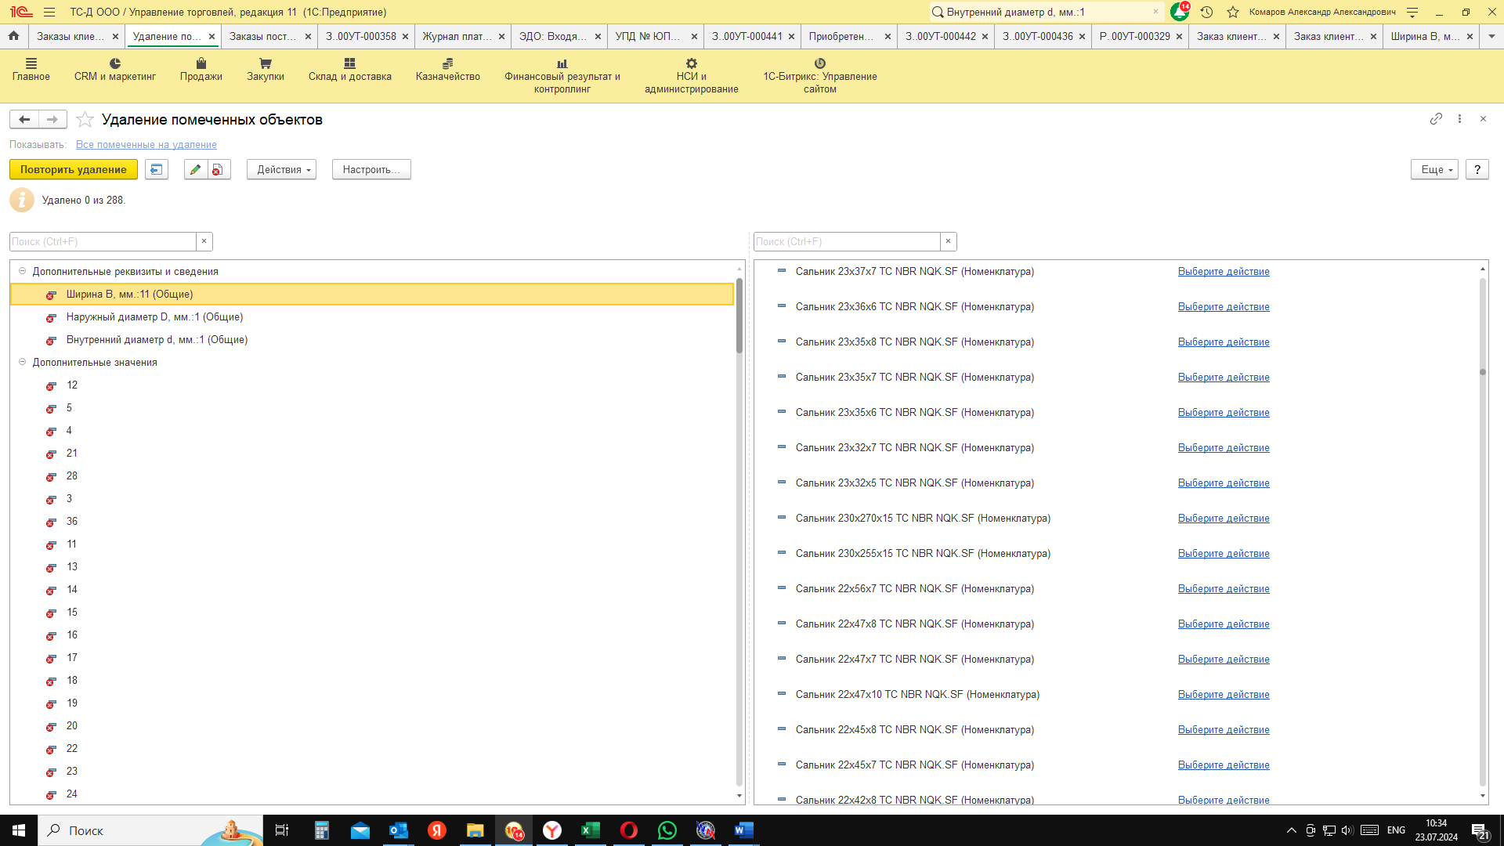Open the Закупки shopping cart section
Screen dimensions: 1504x846
click(x=265, y=70)
